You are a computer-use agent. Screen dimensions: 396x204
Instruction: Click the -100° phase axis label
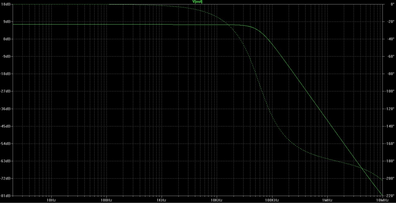390,91
